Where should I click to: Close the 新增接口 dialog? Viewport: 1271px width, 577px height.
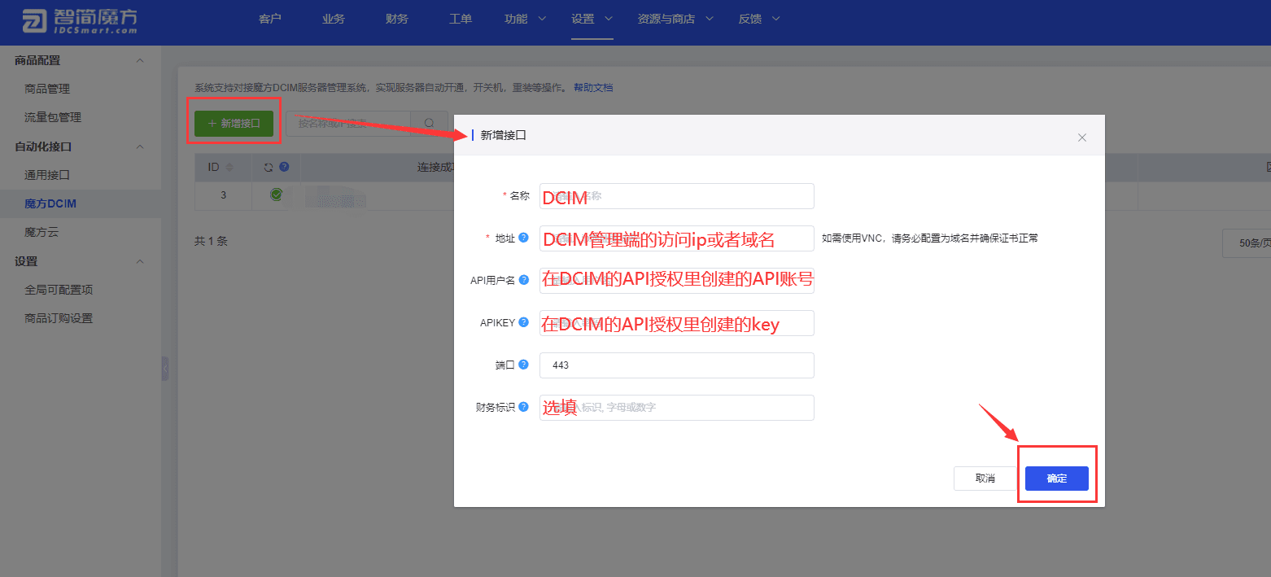tap(1082, 138)
